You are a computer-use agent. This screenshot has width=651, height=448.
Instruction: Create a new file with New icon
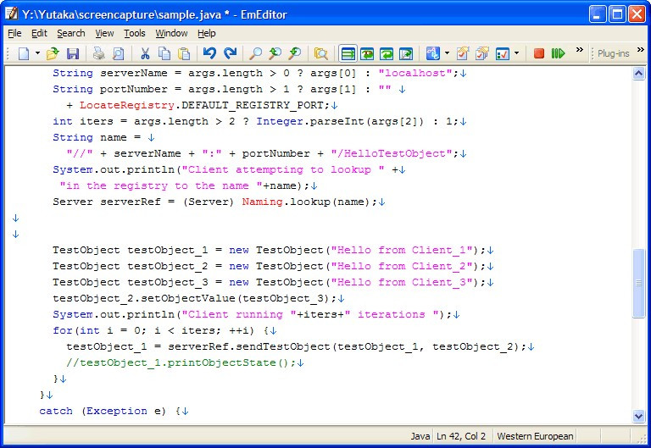[24, 53]
